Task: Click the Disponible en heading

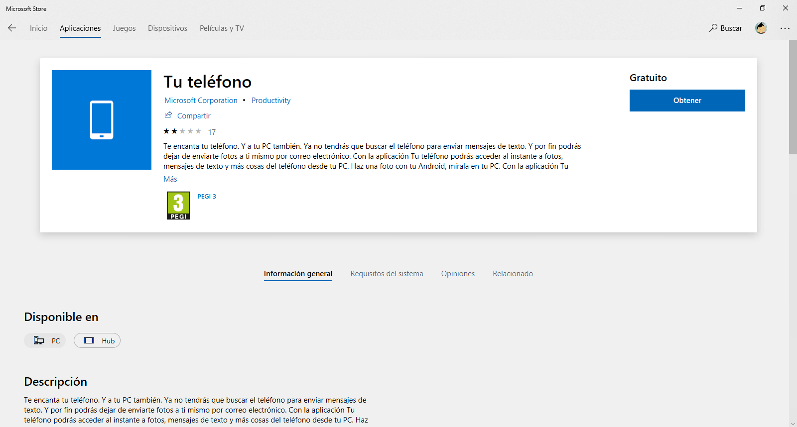Action: tap(61, 317)
